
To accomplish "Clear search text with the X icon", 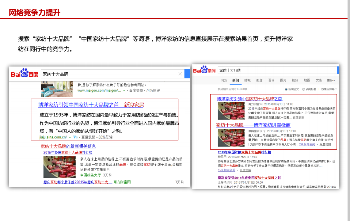I will point(180,74).
